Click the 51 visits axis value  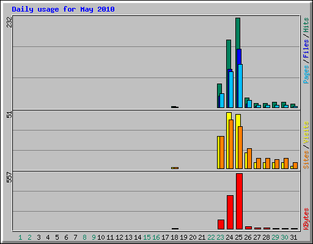click(9, 115)
